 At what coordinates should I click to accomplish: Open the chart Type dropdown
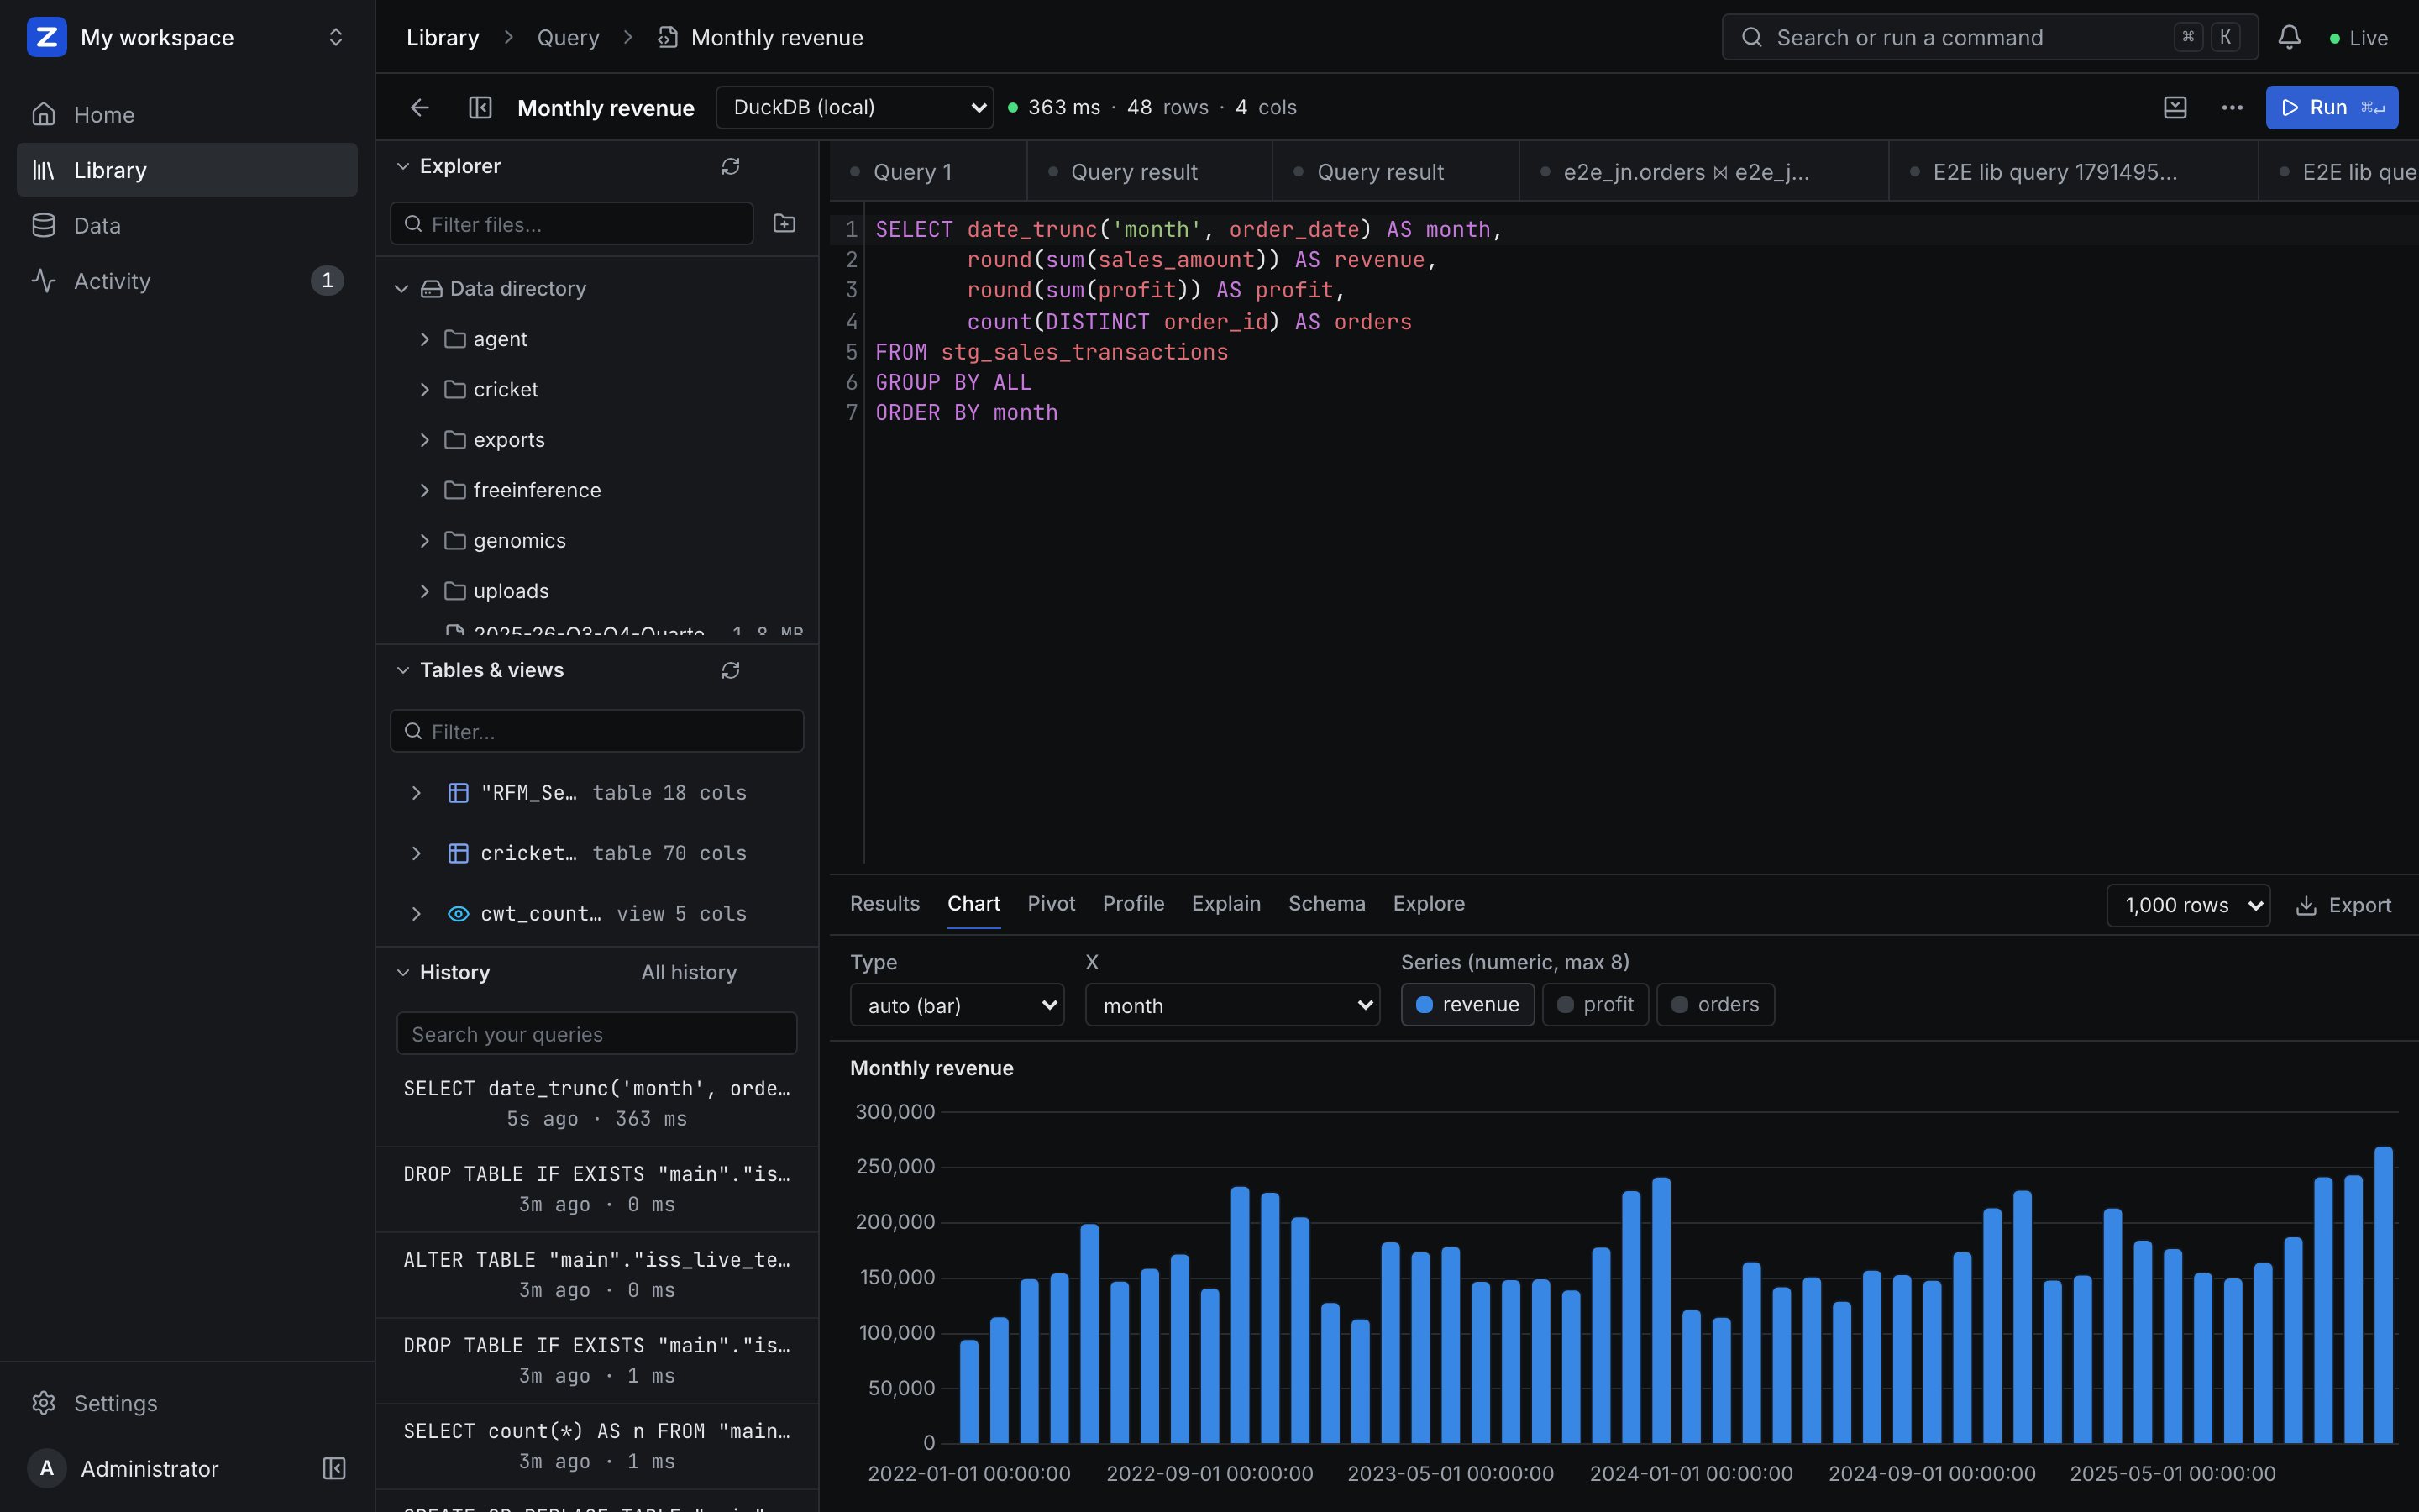[957, 1005]
